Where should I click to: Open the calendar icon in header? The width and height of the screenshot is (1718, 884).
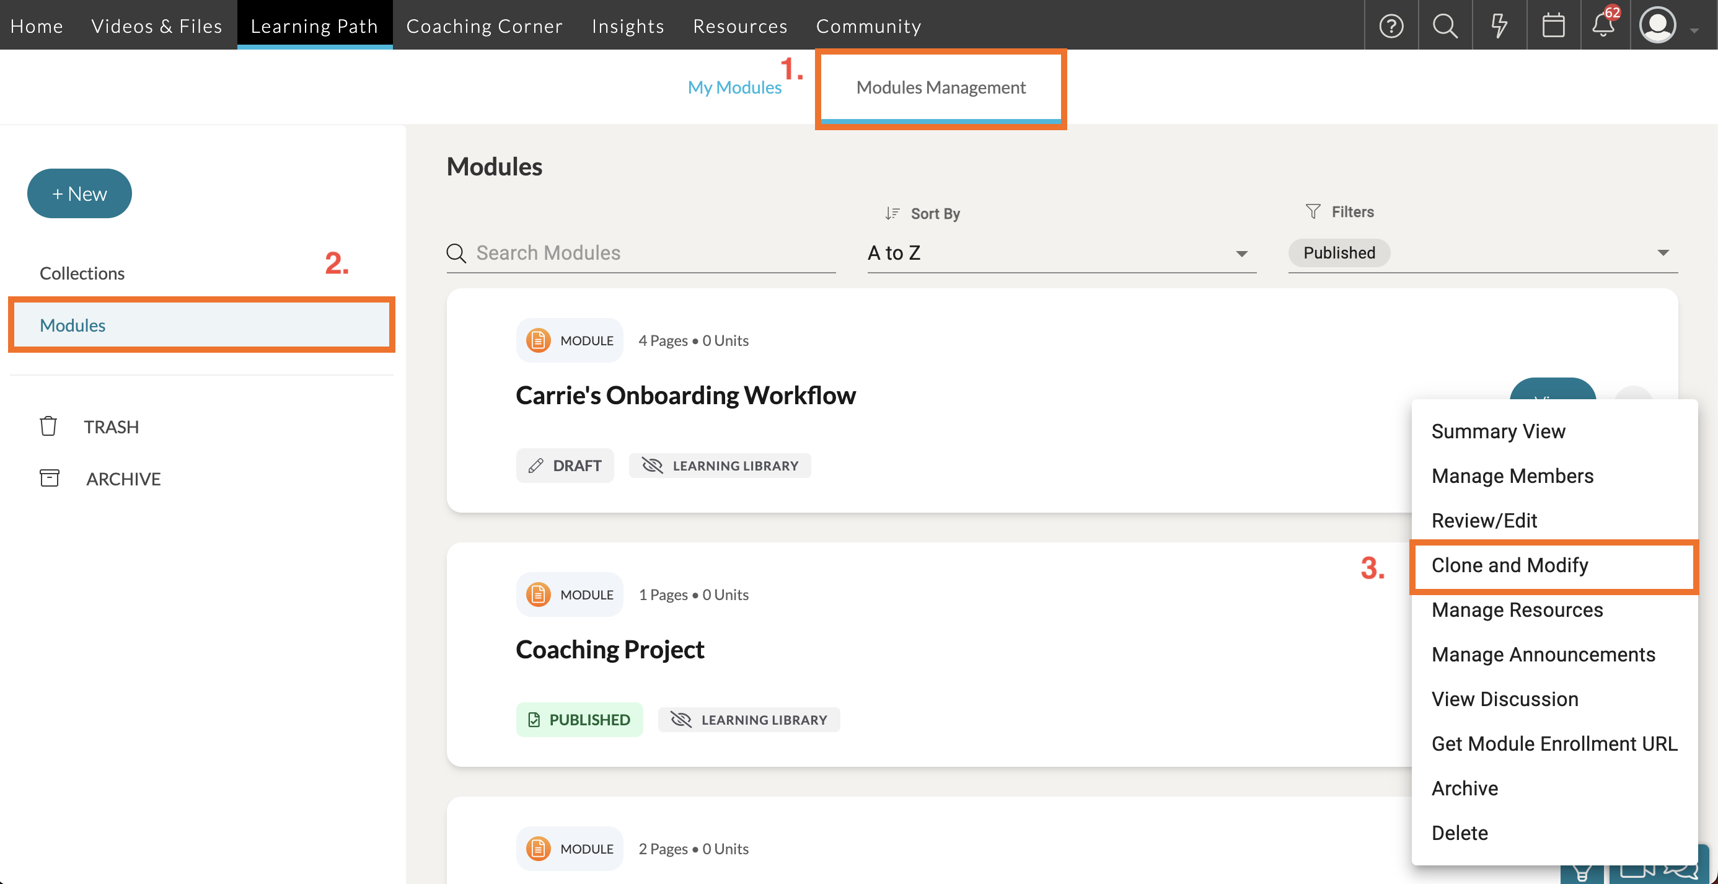pyautogui.click(x=1553, y=25)
